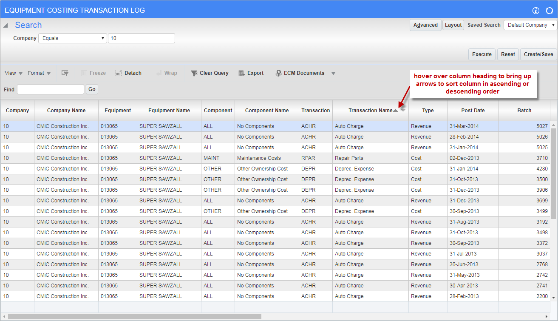Click the refresh icon in title bar

click(549, 11)
